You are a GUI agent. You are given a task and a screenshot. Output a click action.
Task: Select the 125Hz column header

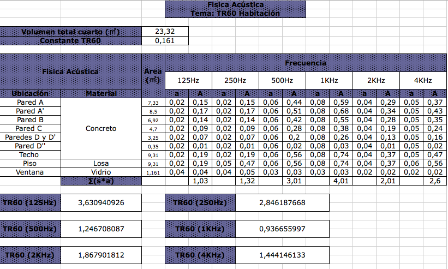(188, 80)
